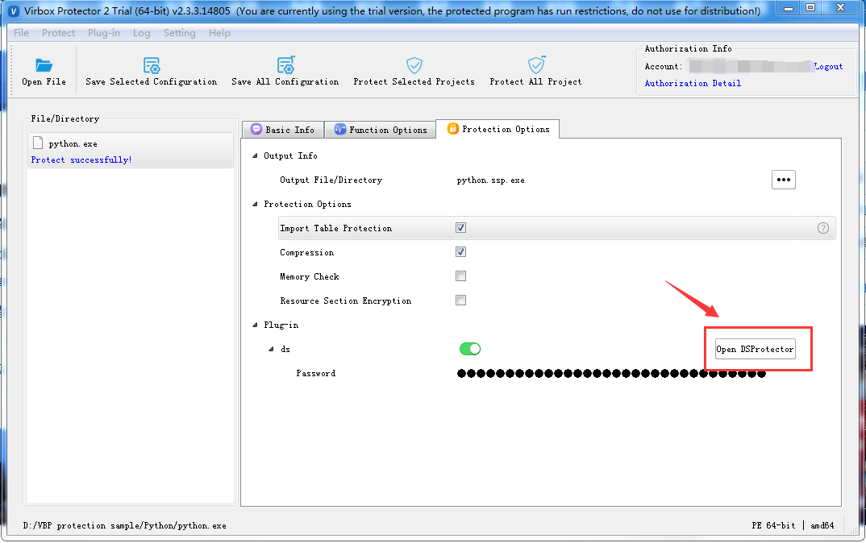This screenshot has width=866, height=543.
Task: Enable the Memory Check checkbox
Action: tap(460, 276)
